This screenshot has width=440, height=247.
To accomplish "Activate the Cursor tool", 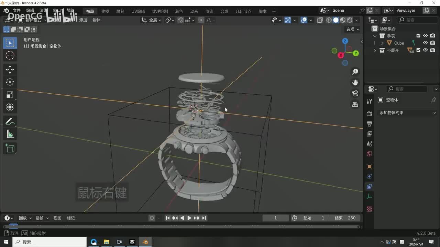I will tap(10, 55).
